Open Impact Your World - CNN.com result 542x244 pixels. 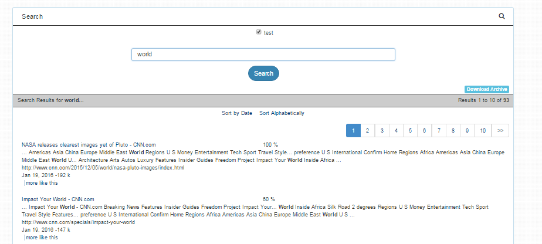tap(58, 199)
